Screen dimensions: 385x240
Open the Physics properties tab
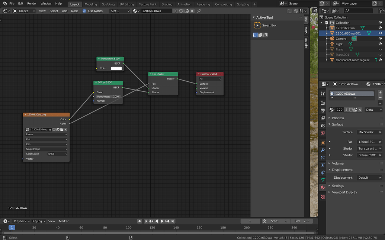(323, 165)
